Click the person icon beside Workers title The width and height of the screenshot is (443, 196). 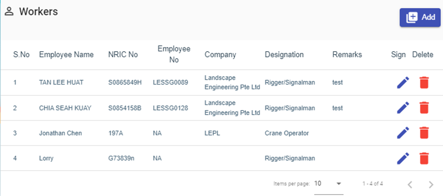(x=9, y=12)
